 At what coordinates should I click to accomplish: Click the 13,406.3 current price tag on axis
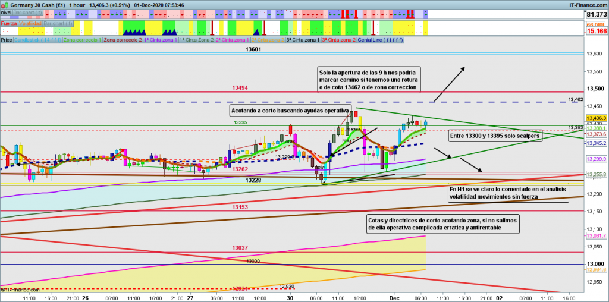597,118
